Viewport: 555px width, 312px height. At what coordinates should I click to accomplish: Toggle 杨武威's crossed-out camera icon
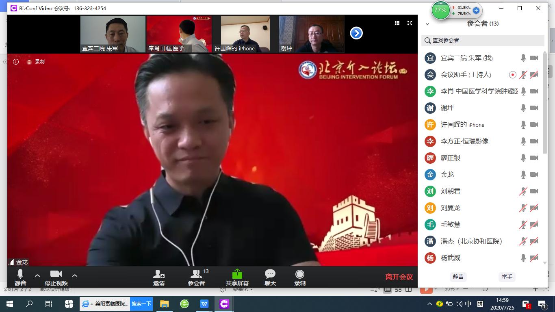[x=534, y=258]
